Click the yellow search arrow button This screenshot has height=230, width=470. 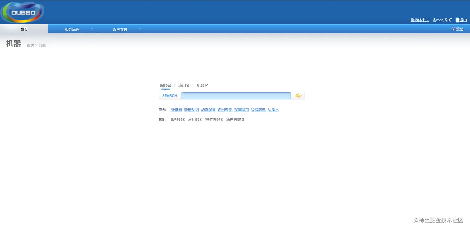point(298,96)
